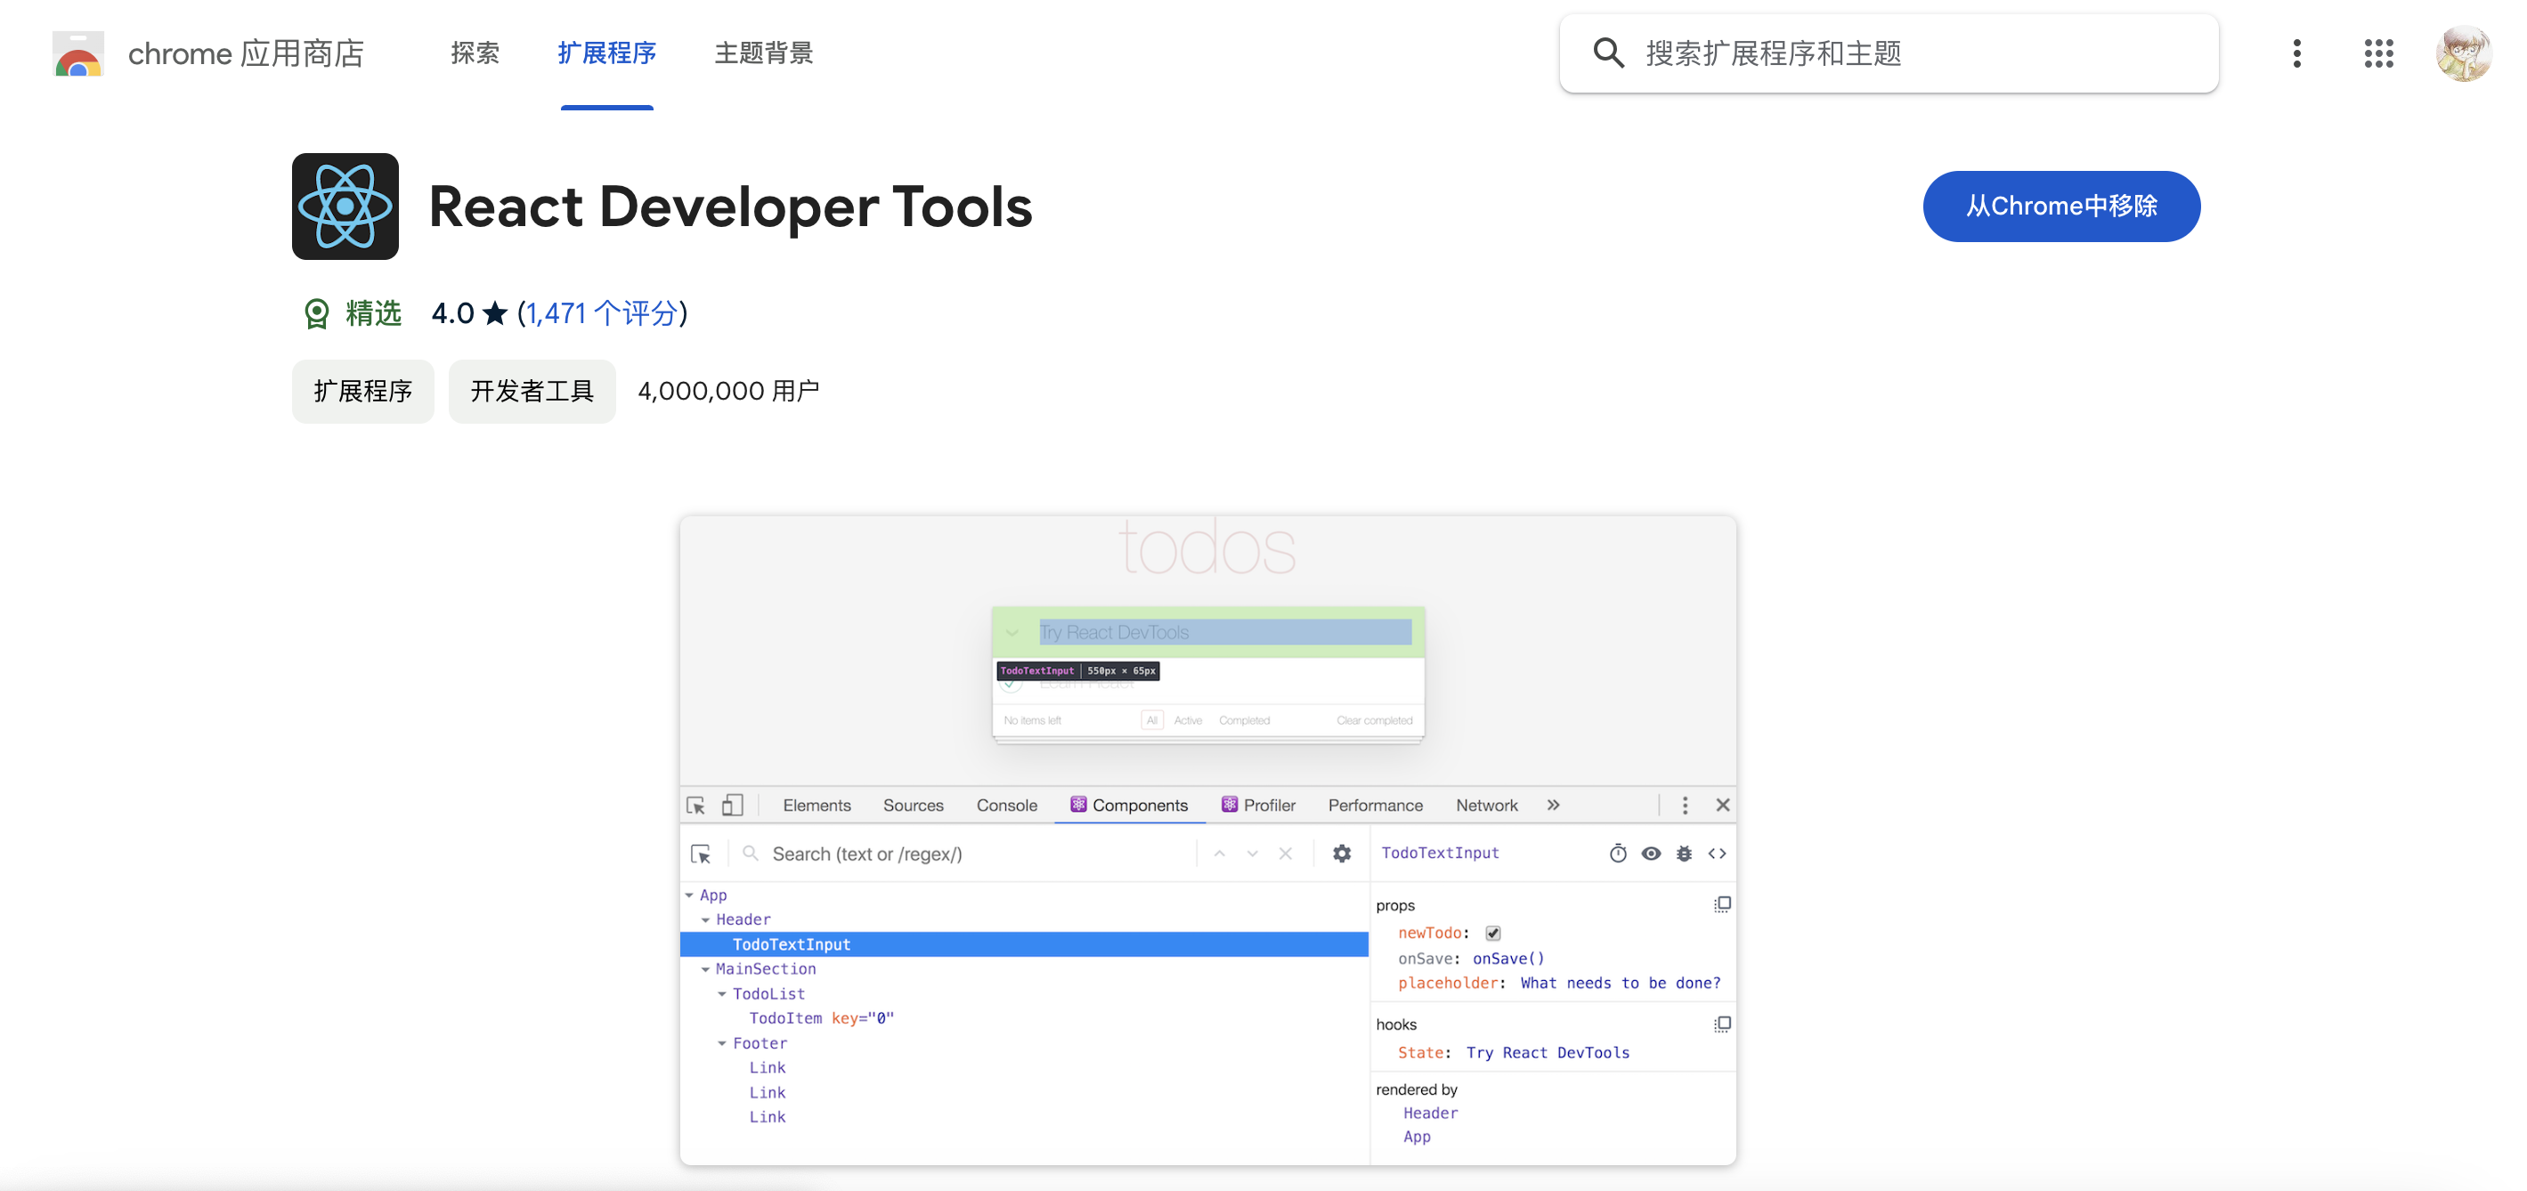The image size is (2527, 1191).
Task: Open the Explore (探索) tab
Action: pos(475,53)
